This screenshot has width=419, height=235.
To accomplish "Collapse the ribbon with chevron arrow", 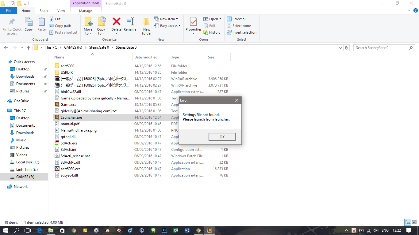I will 409,10.
